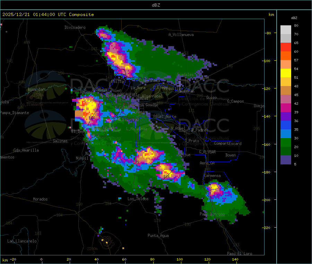Image resolution: width=312 pixels, height=264 pixels.
Task: Click the 'Algarrobal' map label
Action: (x=152, y=96)
